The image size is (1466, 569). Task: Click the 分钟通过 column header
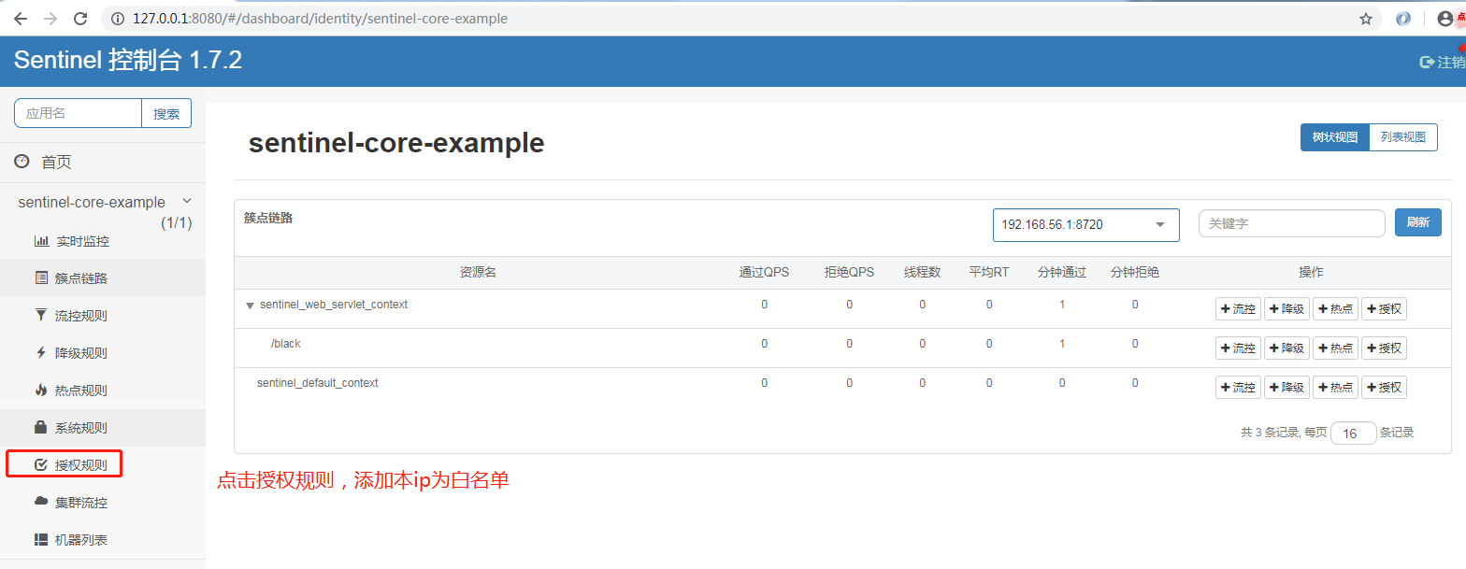[x=1062, y=273]
